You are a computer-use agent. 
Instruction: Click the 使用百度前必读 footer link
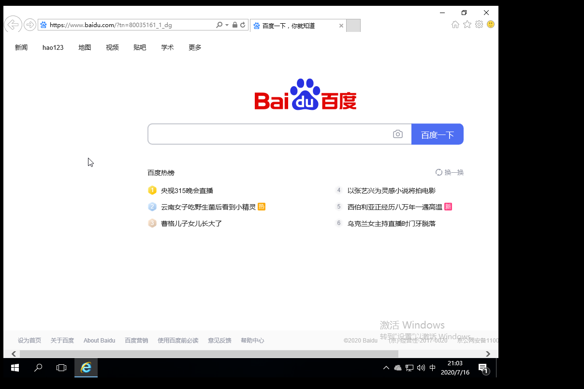[178, 341]
